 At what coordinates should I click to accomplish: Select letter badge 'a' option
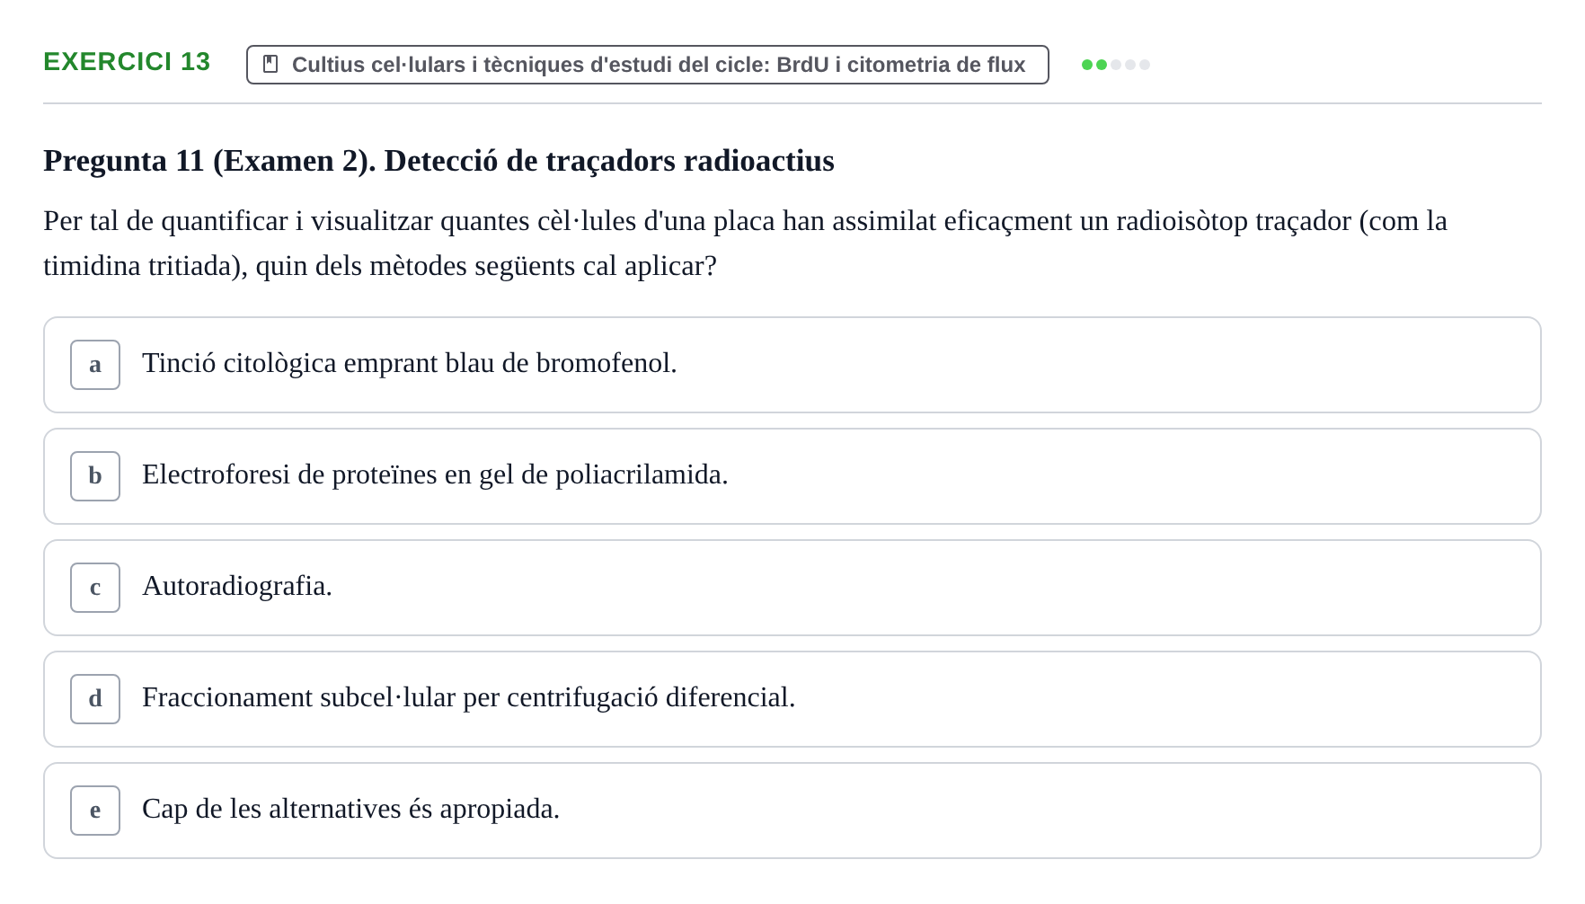[x=95, y=365]
